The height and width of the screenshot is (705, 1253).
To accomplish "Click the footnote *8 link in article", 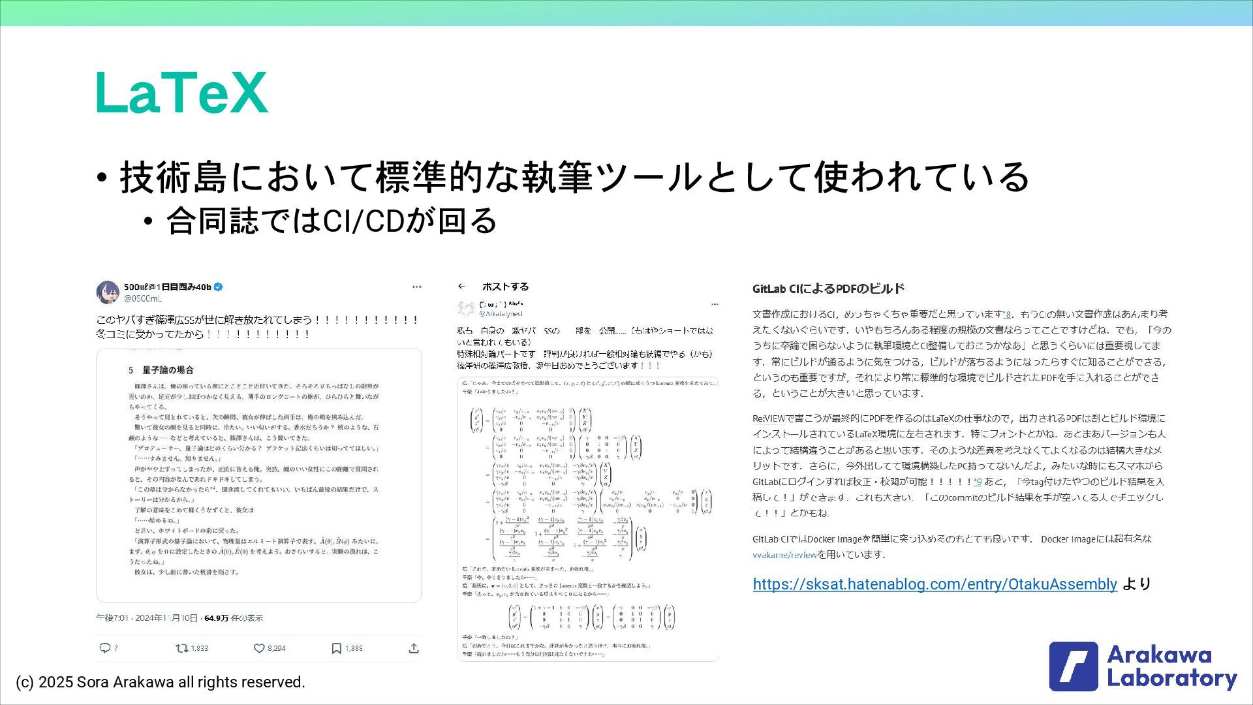I will [1007, 314].
